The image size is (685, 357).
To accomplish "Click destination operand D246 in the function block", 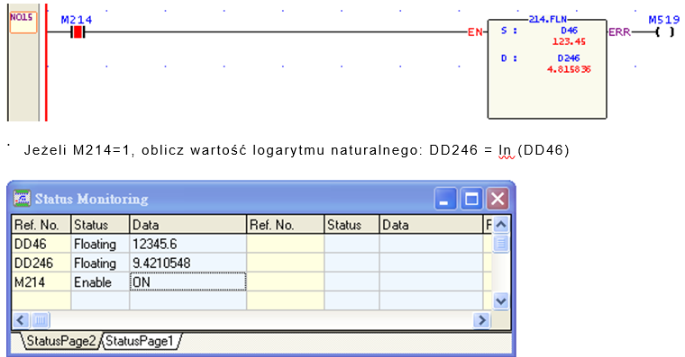I will click(569, 58).
